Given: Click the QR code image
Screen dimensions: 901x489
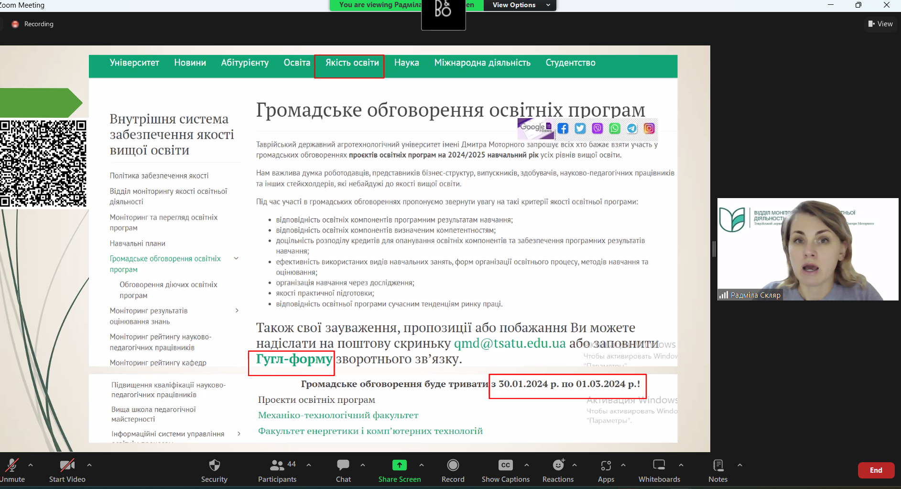Looking at the screenshot, I should coord(43,163).
